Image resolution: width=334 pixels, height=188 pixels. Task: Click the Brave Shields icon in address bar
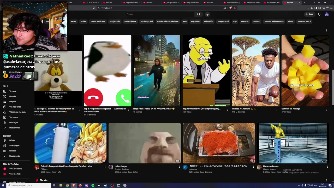pyautogui.click(x=230, y=8)
